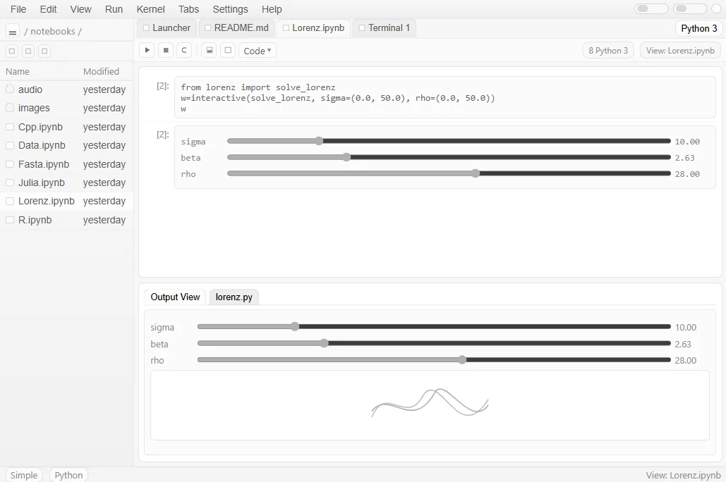Switch to the lorenz.py tab

(234, 297)
